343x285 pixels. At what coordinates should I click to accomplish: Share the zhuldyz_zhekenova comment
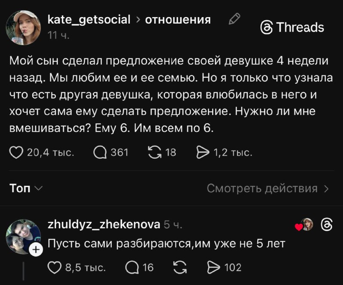[x=213, y=267]
